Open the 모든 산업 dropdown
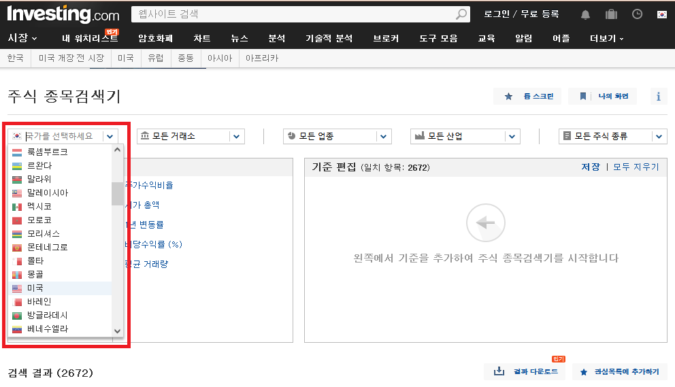Viewport: 675px width, 387px height. click(x=465, y=137)
